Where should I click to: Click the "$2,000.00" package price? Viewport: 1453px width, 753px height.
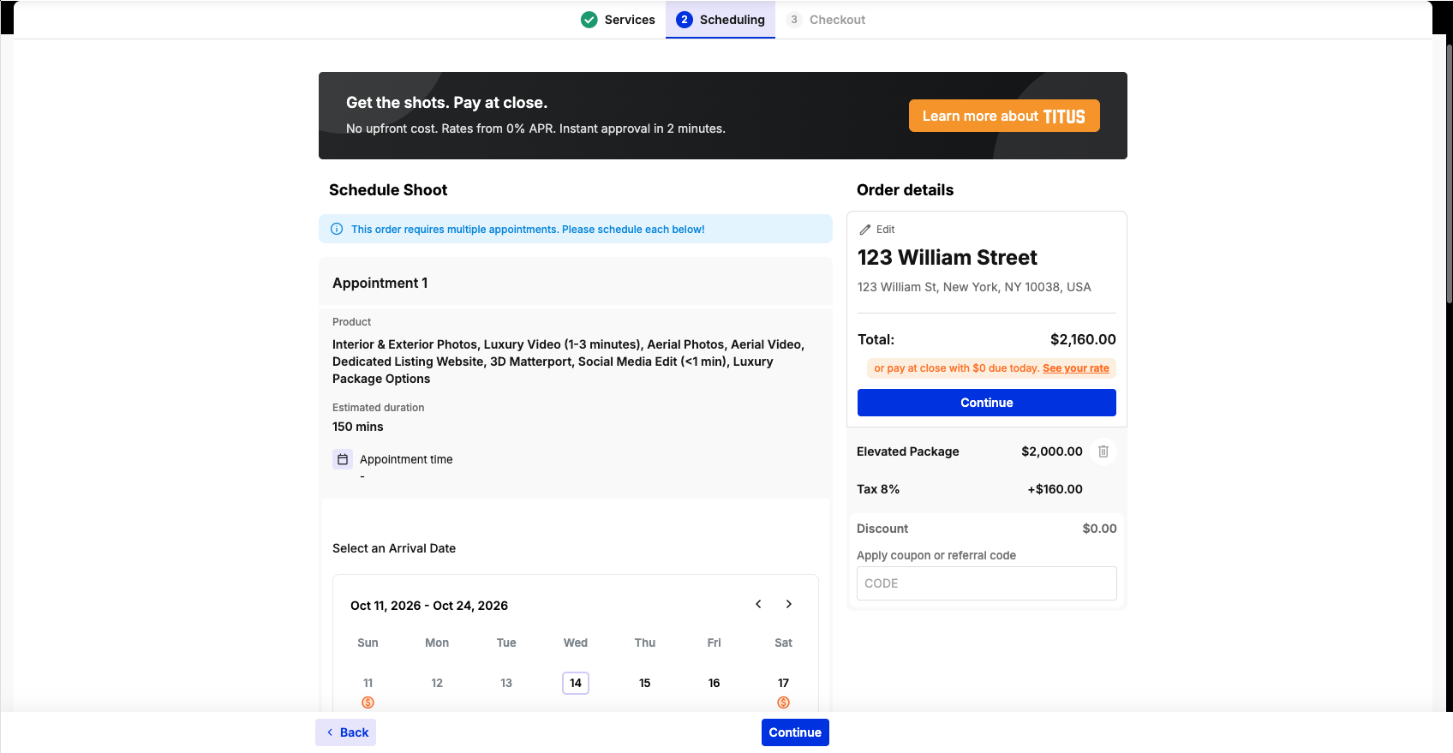point(1052,451)
